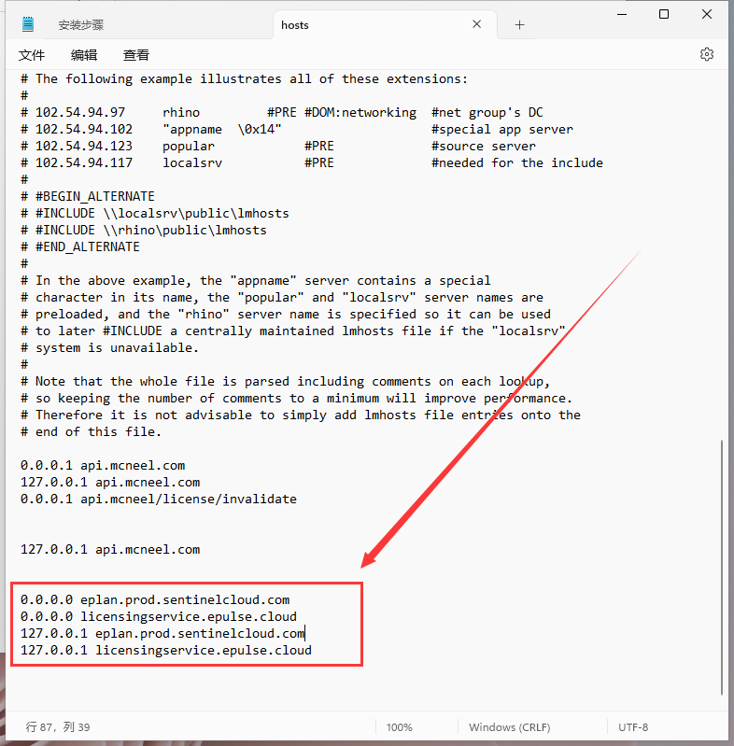Click the Notepad app icon in title bar
The width and height of the screenshot is (734, 746).
click(28, 25)
